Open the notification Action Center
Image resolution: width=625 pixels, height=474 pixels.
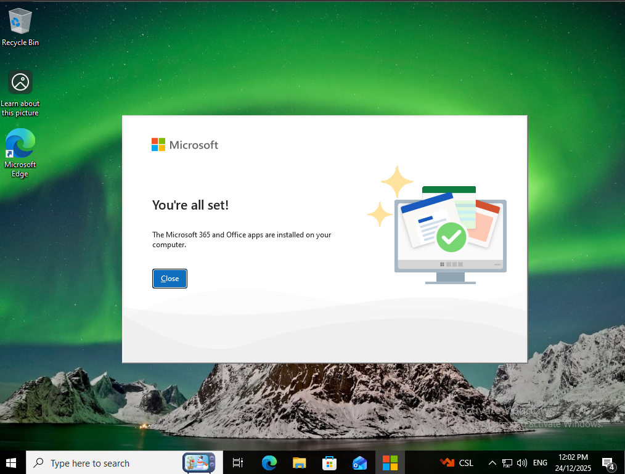tap(608, 464)
